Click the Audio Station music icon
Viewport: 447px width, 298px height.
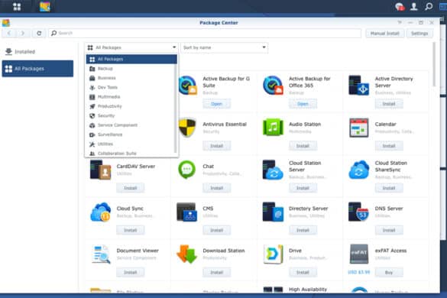(273, 127)
